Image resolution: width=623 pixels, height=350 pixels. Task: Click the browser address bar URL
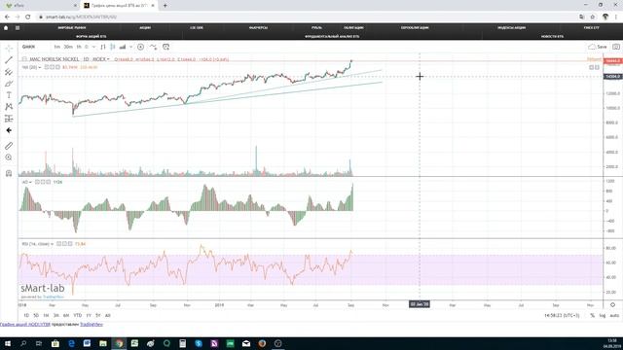[x=81, y=17]
